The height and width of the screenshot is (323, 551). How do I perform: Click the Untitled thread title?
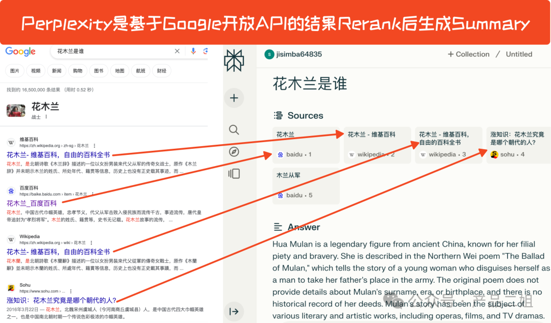coord(519,55)
